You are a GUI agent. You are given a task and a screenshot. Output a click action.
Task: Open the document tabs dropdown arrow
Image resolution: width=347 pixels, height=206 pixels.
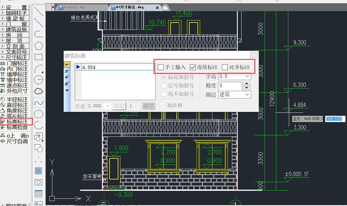click(x=53, y=7)
